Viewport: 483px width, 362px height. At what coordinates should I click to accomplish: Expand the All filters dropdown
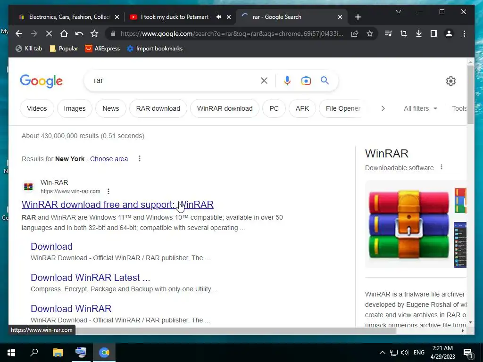tap(420, 108)
